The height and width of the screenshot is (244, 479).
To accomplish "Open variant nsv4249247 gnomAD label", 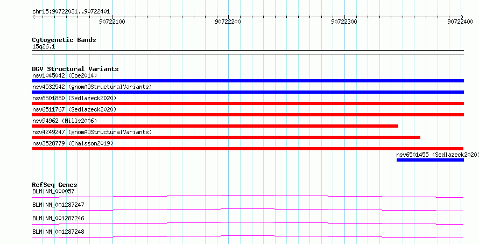I will click(x=92, y=132).
